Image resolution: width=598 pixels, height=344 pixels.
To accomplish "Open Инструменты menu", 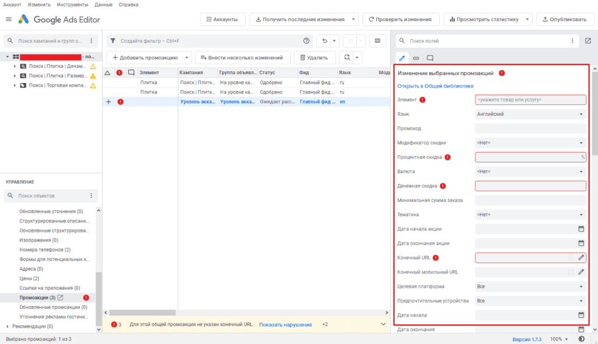I will (72, 5).
